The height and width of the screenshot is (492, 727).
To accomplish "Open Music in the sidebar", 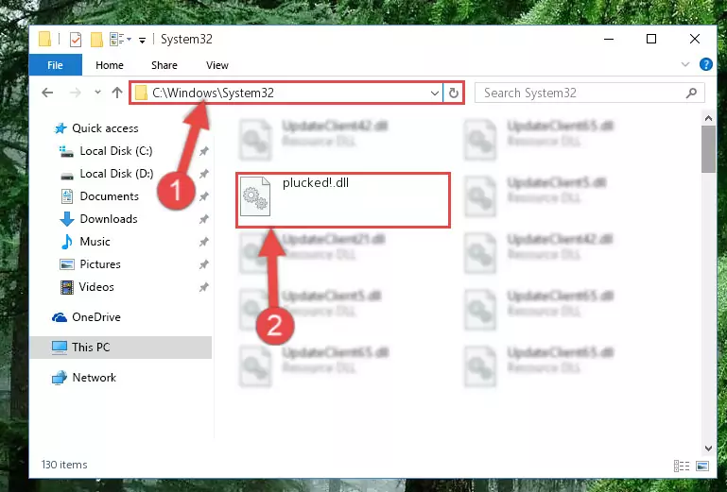I will tap(95, 242).
